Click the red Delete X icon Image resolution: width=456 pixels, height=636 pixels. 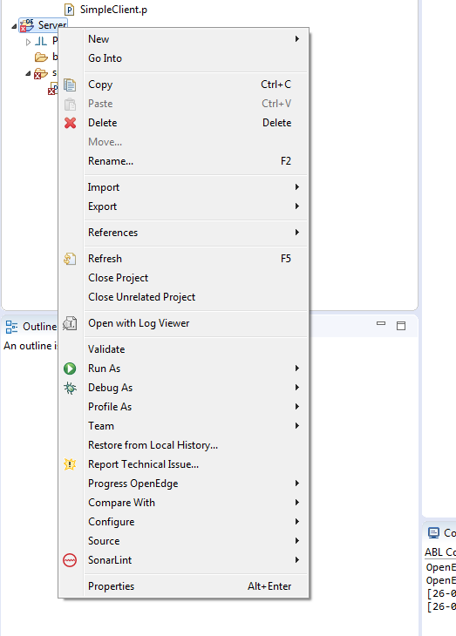70,123
